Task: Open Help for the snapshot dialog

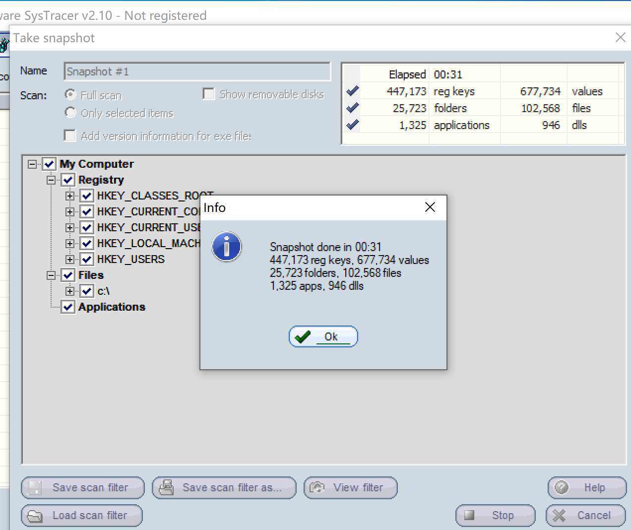Action: tap(587, 487)
